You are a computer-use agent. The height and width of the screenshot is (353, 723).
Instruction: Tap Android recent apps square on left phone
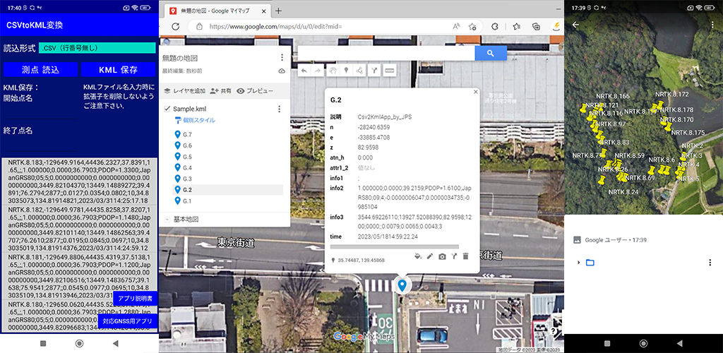click(43, 343)
